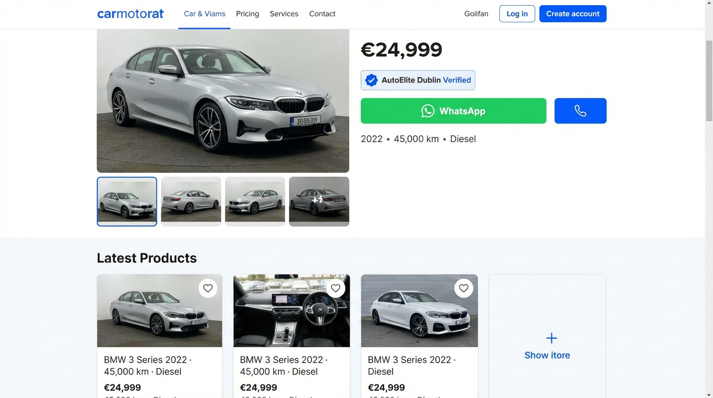Viewport: 713px width, 398px height.
Task: Open the Car & Viams tab
Action: (x=204, y=13)
